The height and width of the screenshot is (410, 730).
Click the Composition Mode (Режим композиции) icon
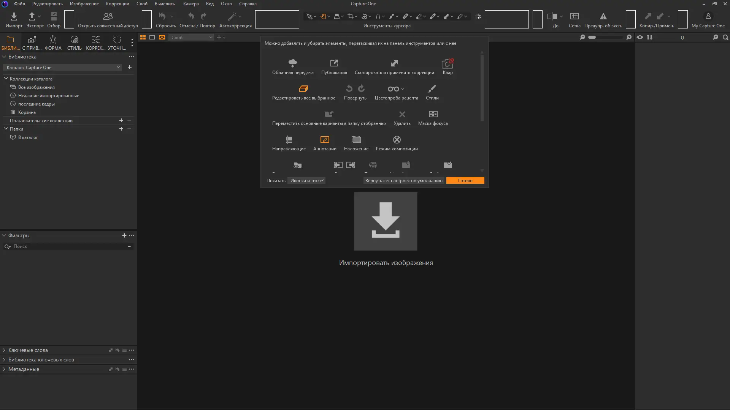pos(397,140)
